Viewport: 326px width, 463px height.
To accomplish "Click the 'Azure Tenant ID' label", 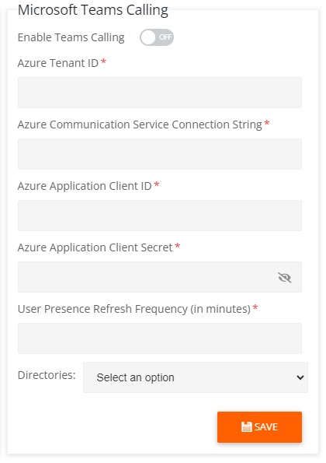I will [58, 63].
